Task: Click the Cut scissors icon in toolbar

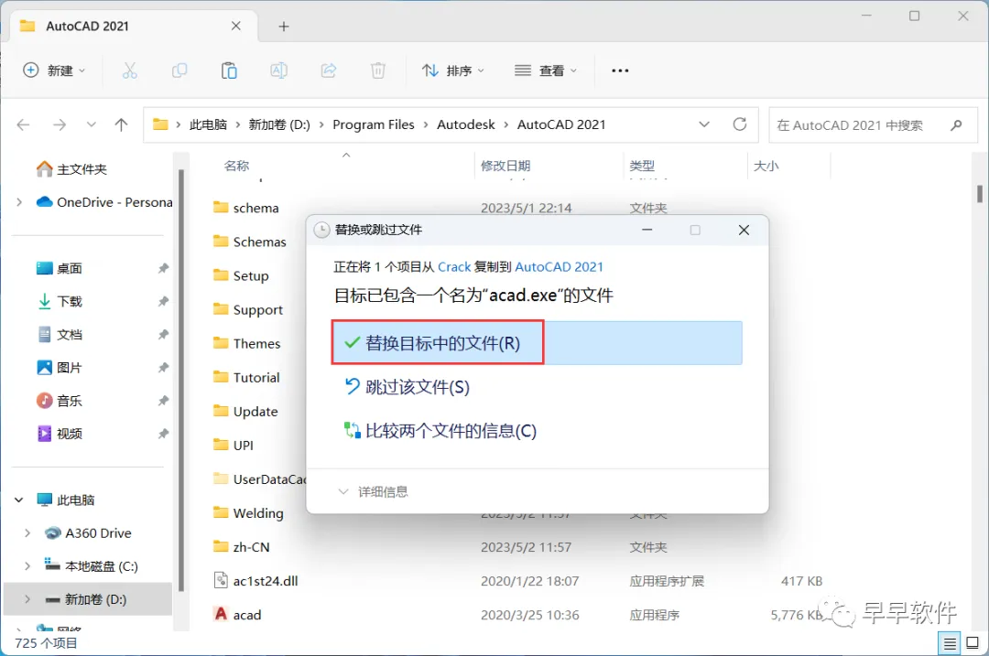Action: point(129,70)
